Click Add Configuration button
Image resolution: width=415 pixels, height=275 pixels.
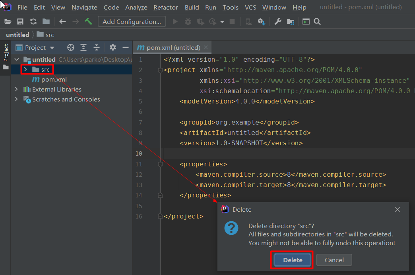(132, 21)
